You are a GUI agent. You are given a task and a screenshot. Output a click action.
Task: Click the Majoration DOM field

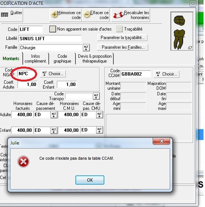click(179, 86)
